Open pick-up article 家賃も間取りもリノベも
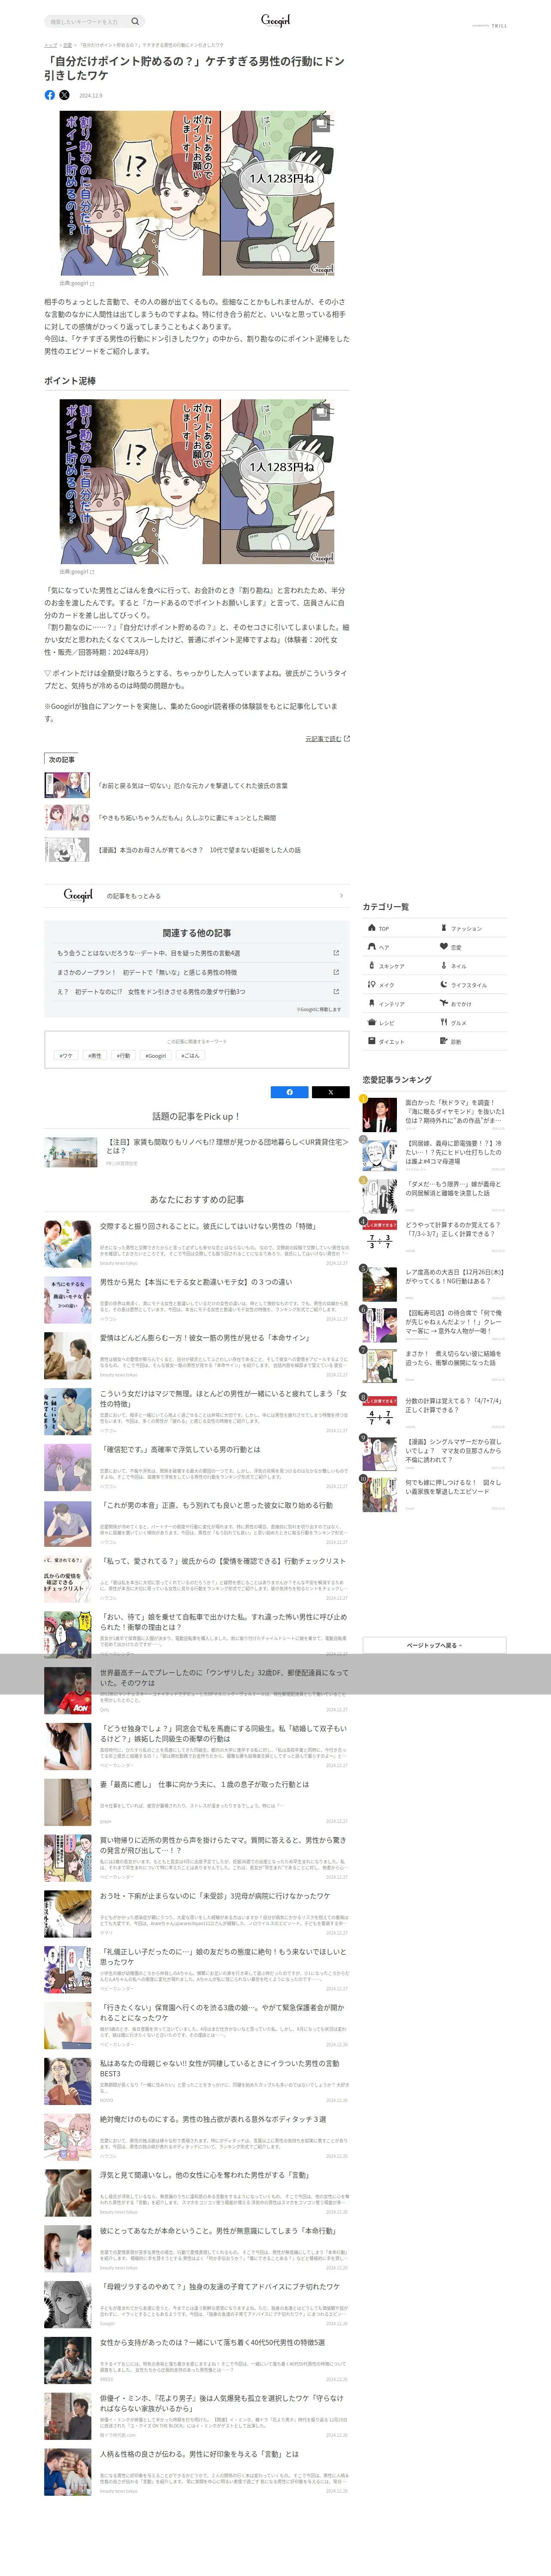 tap(197, 1151)
